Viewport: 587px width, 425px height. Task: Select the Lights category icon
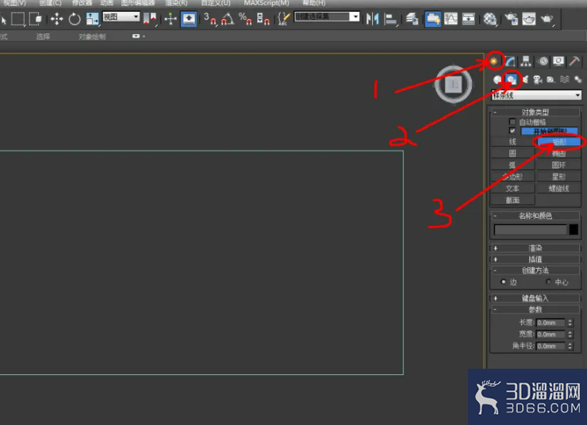click(x=525, y=79)
